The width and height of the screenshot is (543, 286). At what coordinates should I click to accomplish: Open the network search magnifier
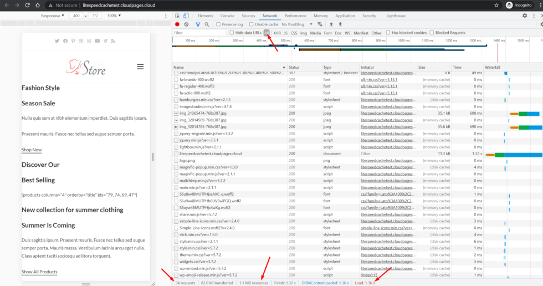[207, 24]
